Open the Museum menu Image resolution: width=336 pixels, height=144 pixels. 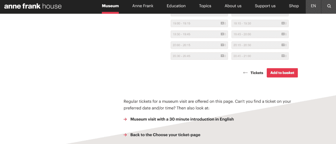110,6
